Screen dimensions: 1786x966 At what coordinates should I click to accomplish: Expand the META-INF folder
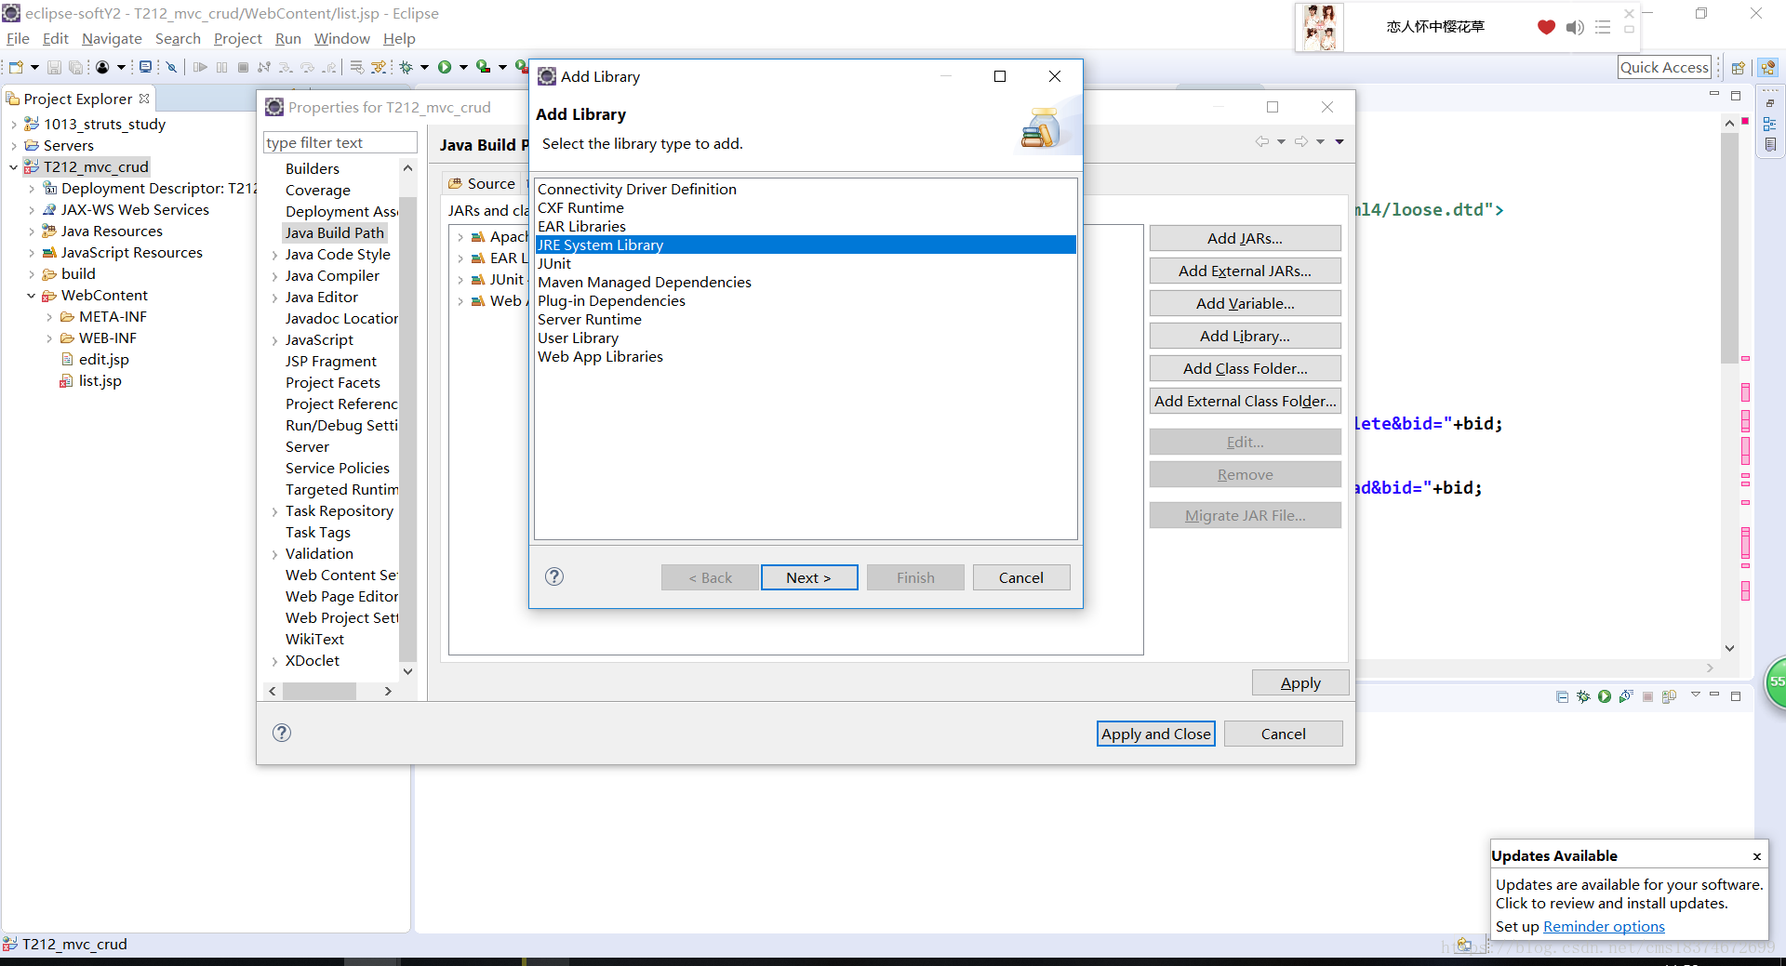49,317
